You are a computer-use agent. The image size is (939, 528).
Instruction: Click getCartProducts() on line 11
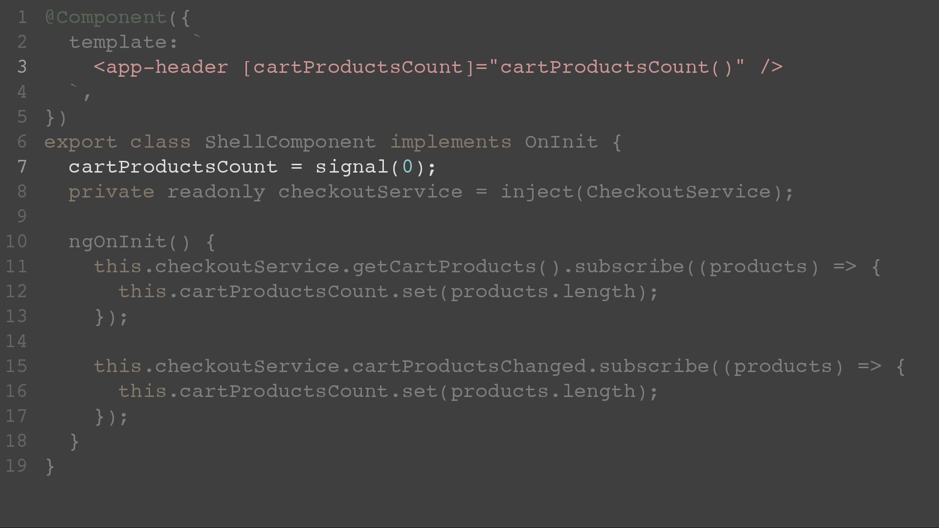click(456, 267)
